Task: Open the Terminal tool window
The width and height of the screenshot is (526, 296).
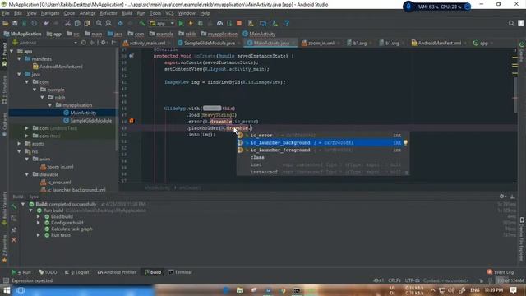Action: (181, 272)
